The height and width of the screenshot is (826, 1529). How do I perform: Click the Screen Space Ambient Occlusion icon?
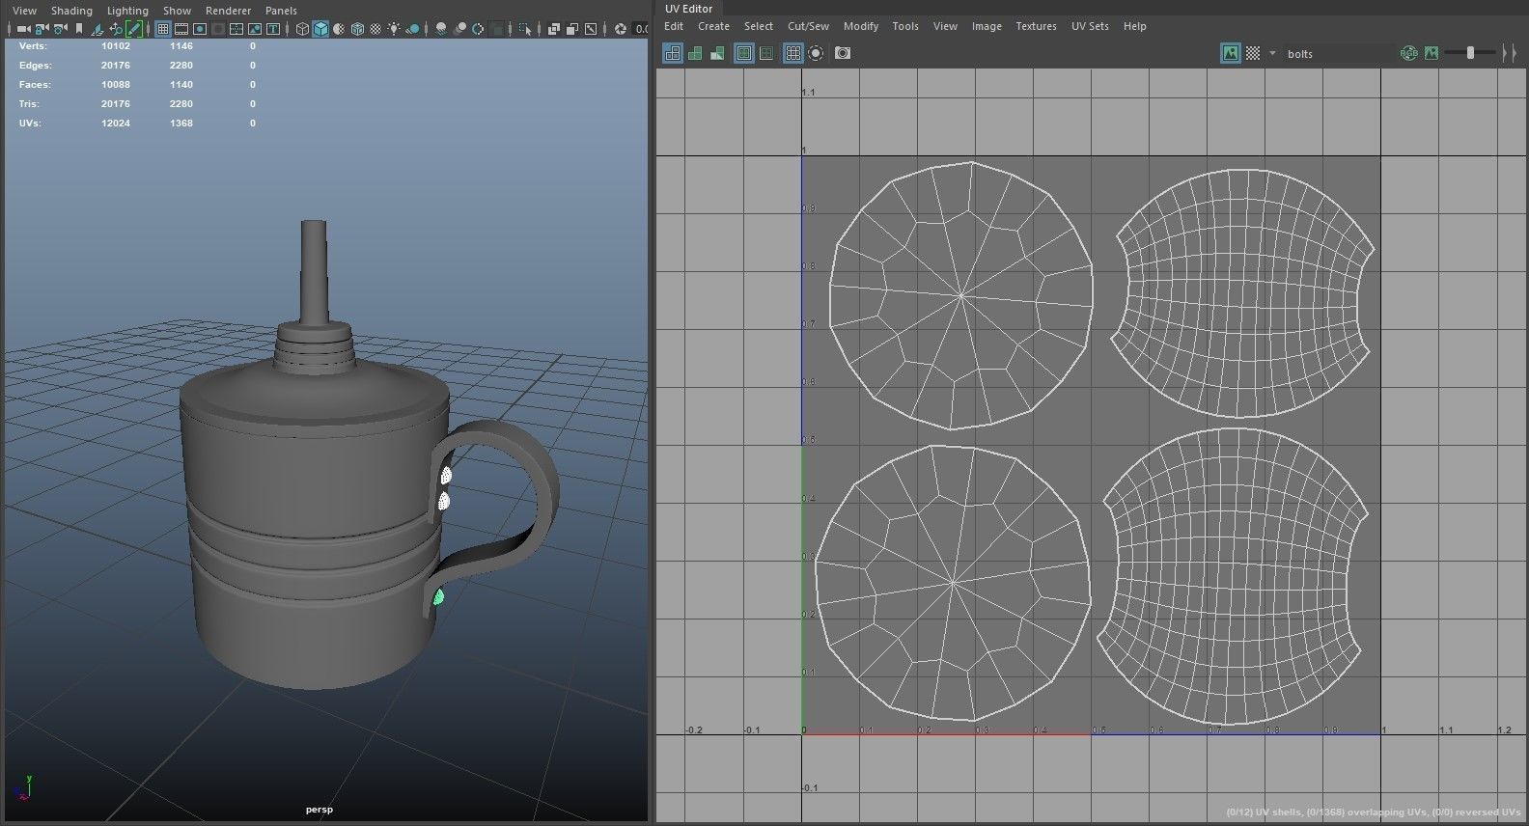441,29
